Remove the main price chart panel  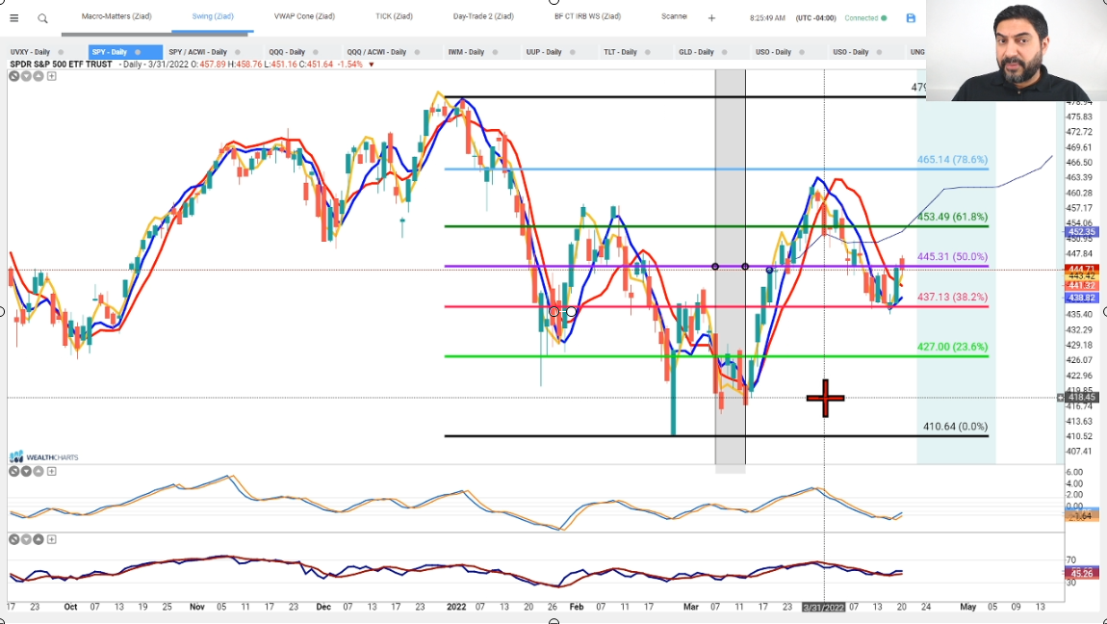(13, 75)
